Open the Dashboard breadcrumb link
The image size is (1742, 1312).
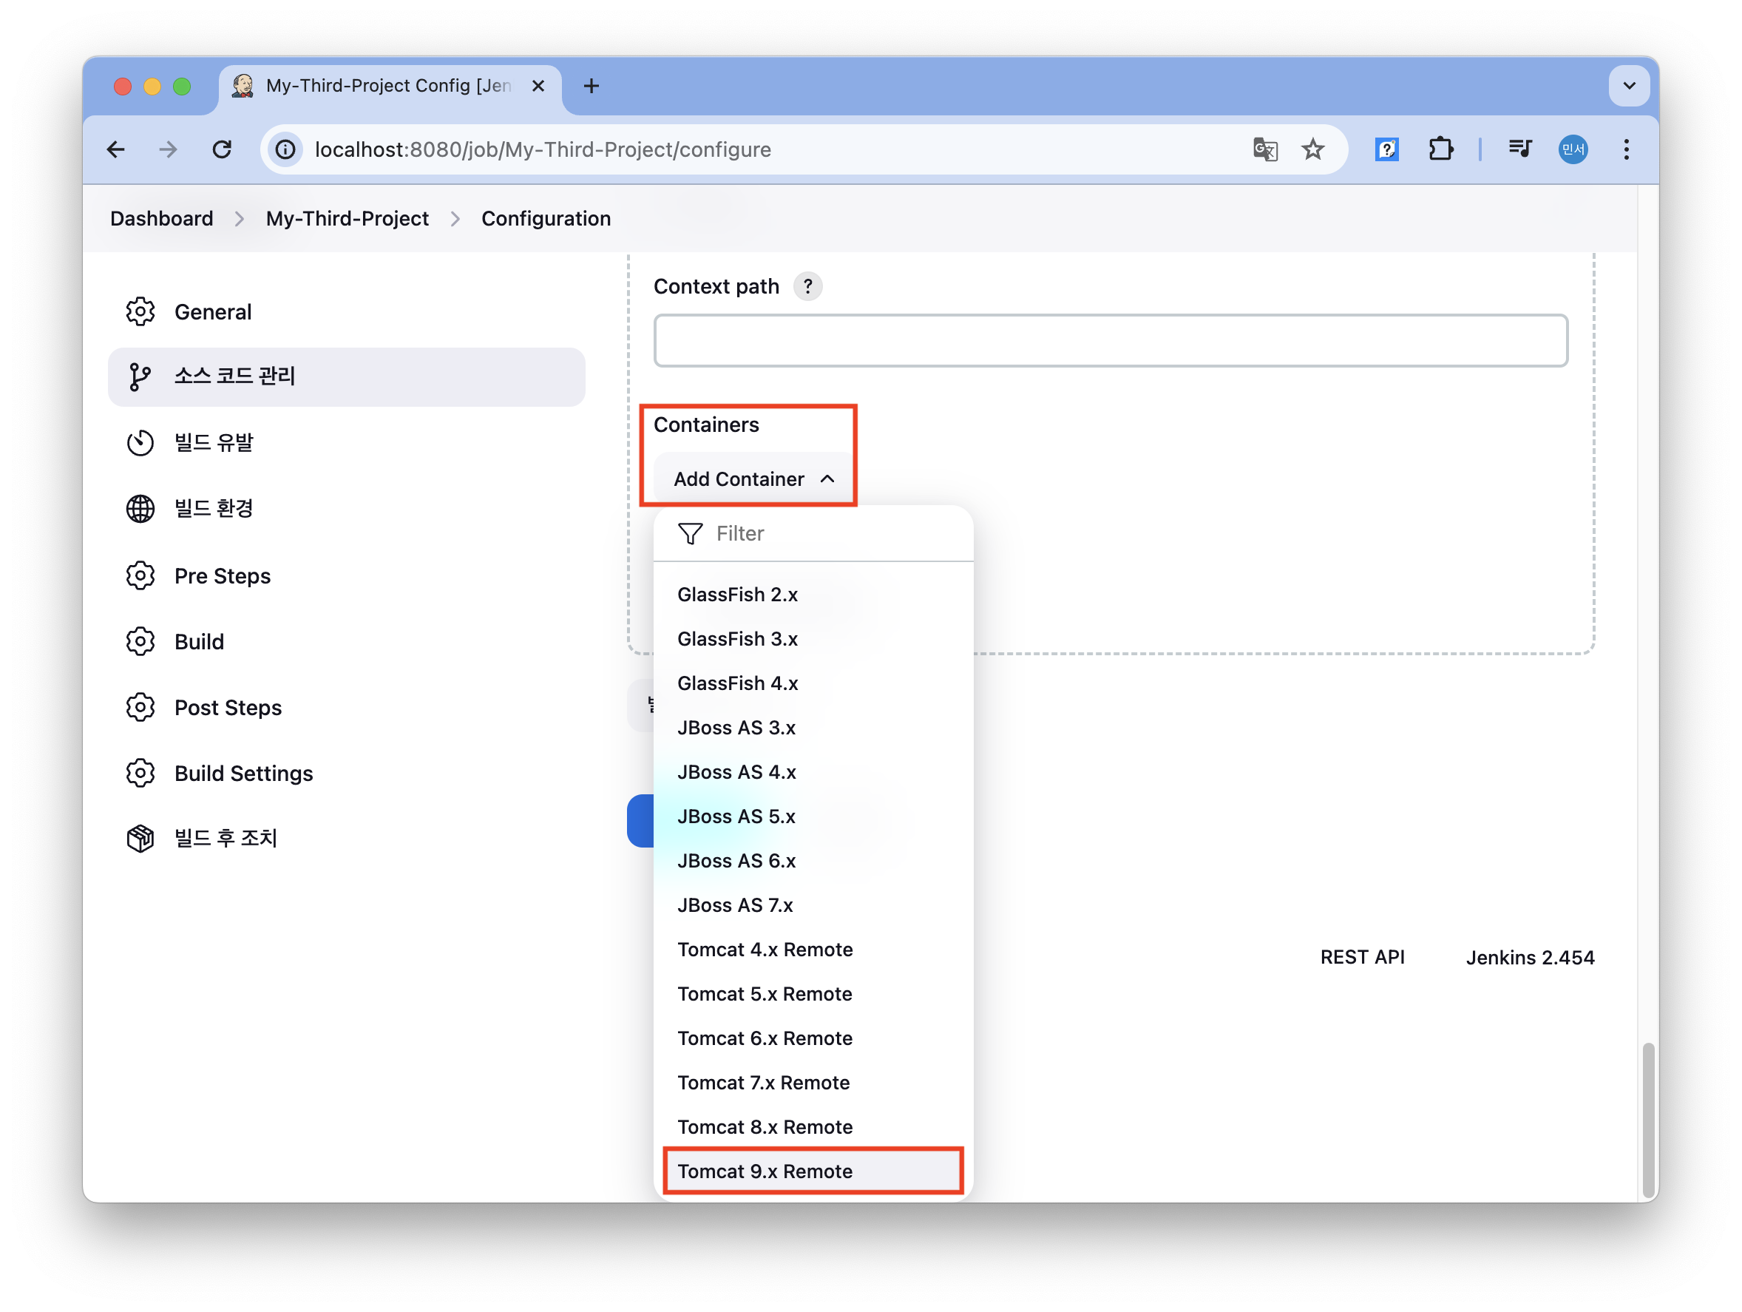coord(161,218)
